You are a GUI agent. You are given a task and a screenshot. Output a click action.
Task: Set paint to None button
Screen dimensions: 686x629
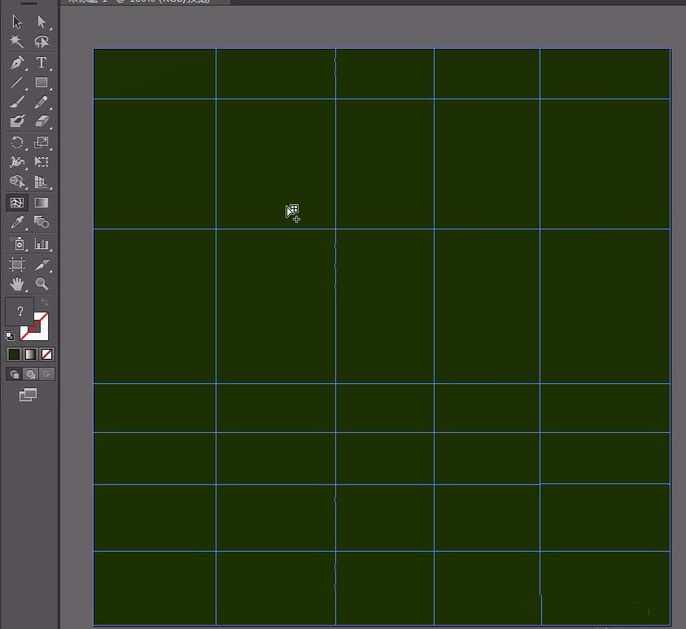click(x=47, y=354)
